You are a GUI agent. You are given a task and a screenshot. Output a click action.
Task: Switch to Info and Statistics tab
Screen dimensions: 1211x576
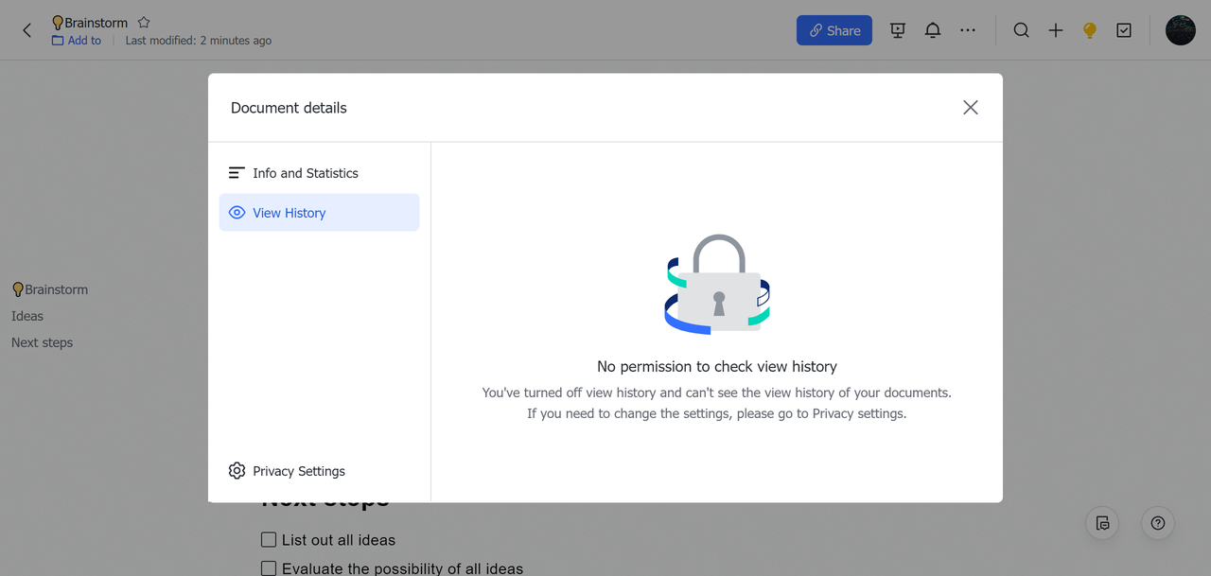pyautogui.click(x=305, y=173)
